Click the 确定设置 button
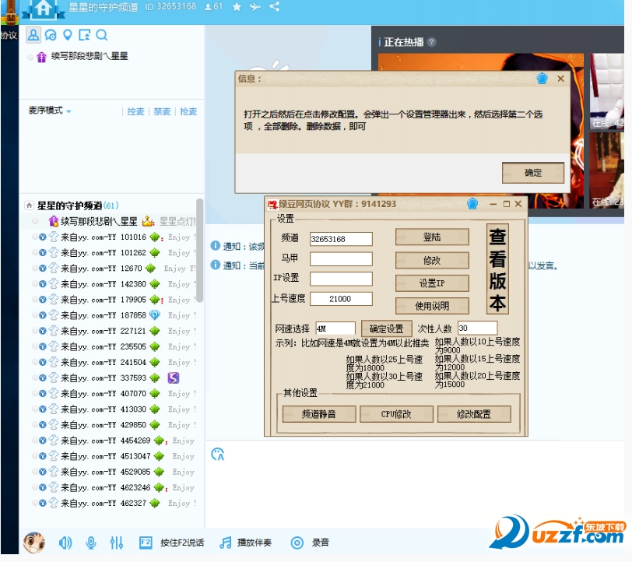This screenshot has width=632, height=562. pos(386,328)
